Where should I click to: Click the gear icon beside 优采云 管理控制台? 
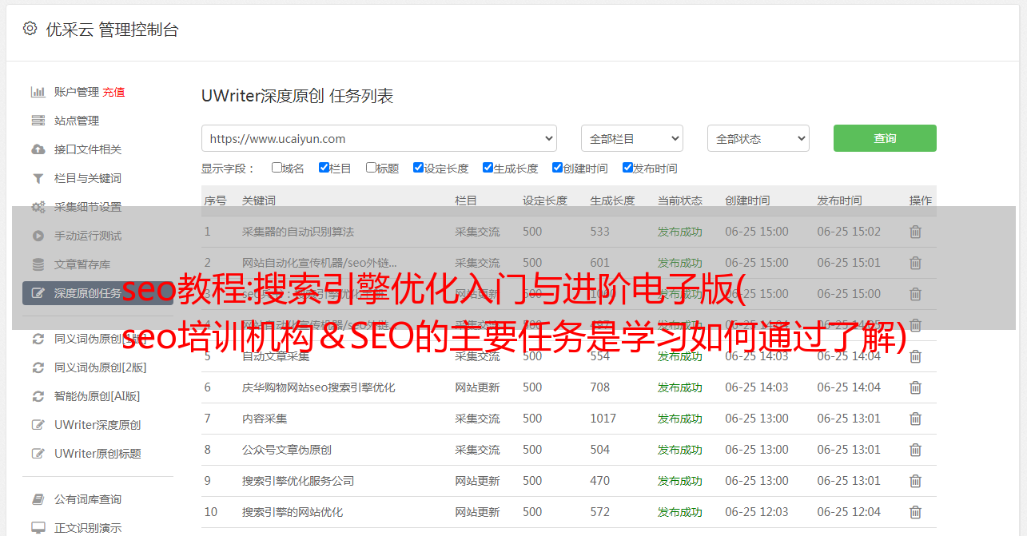[x=30, y=29]
